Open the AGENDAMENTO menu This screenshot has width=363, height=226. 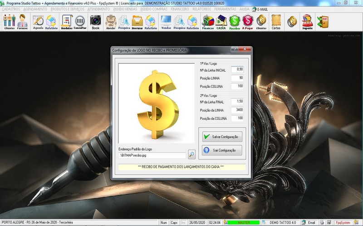(x=35, y=9)
